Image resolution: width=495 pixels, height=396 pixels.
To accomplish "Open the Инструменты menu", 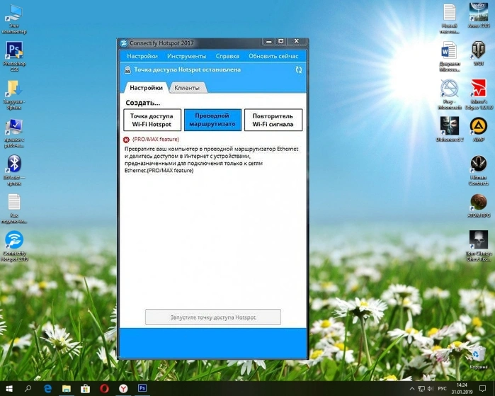I will click(x=186, y=56).
